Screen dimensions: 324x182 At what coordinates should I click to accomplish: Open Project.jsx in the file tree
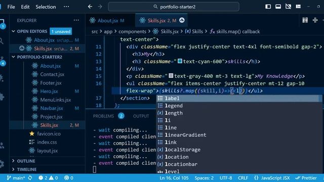point(51,117)
